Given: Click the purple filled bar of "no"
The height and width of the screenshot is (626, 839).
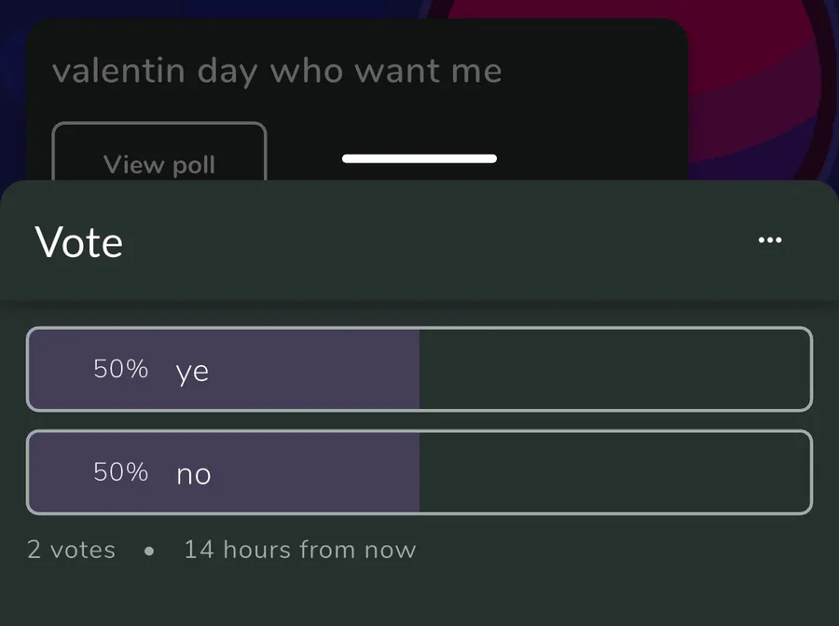Looking at the screenshot, I should 298,472.
